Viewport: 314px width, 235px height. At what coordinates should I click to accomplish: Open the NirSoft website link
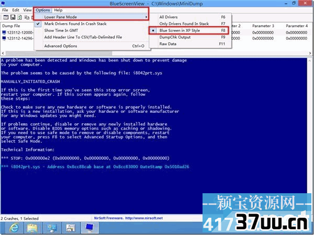click(144, 218)
